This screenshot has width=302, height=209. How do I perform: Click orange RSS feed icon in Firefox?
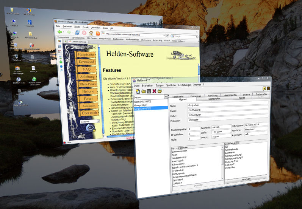point(98,33)
